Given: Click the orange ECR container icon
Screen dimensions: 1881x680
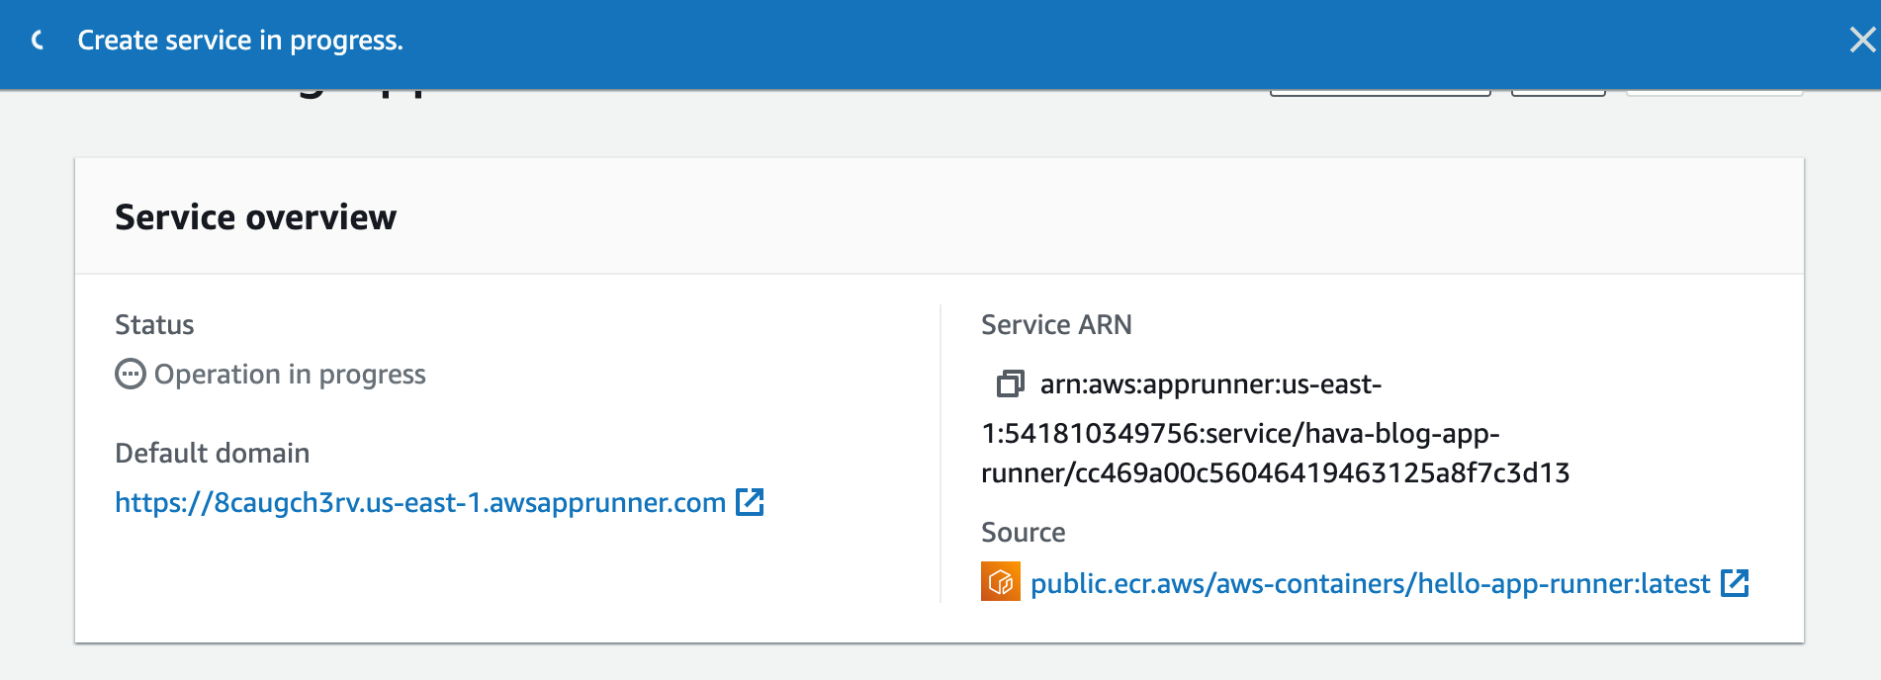Looking at the screenshot, I should coord(1000,581).
